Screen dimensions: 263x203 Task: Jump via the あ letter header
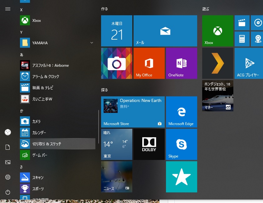point(22,55)
